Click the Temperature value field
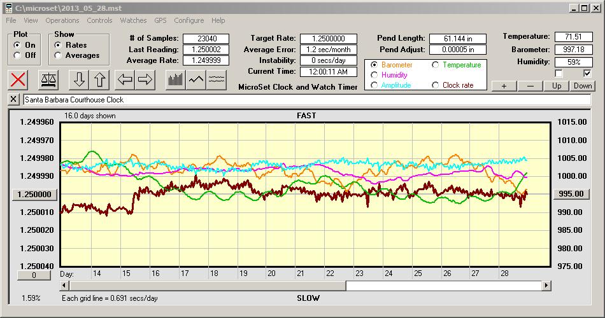 (x=573, y=37)
